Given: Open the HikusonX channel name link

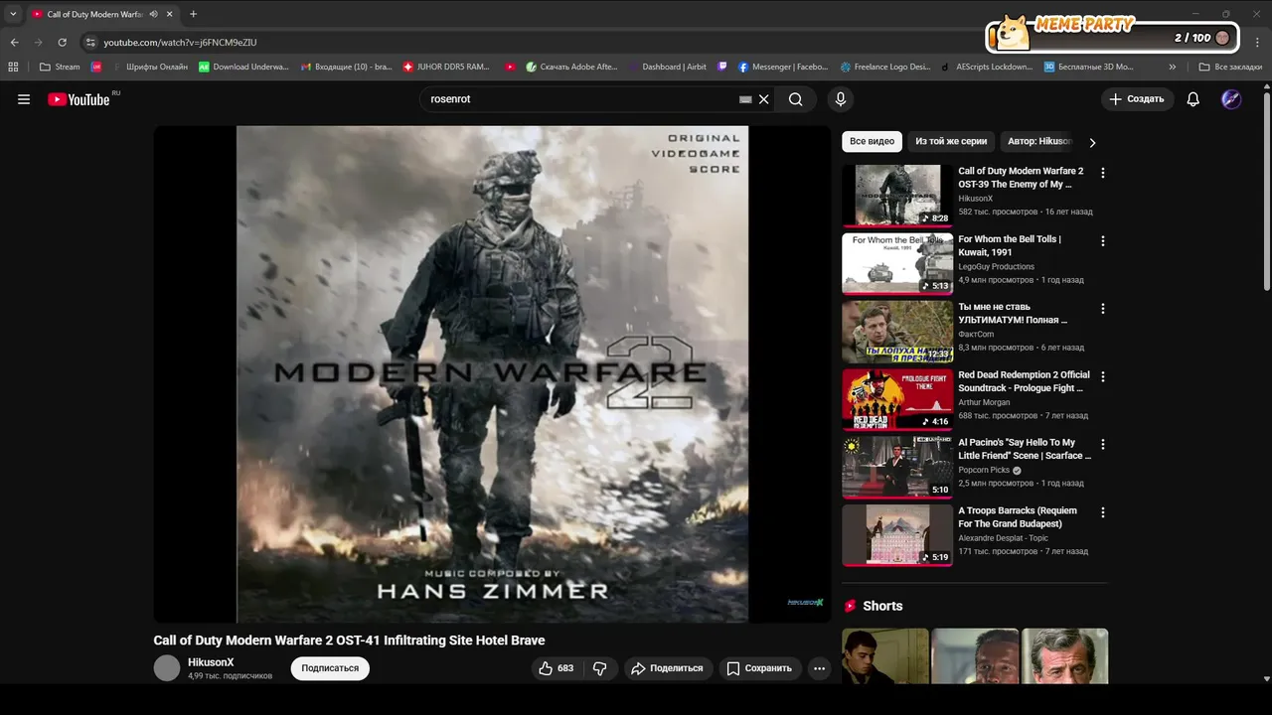Looking at the screenshot, I should (211, 662).
